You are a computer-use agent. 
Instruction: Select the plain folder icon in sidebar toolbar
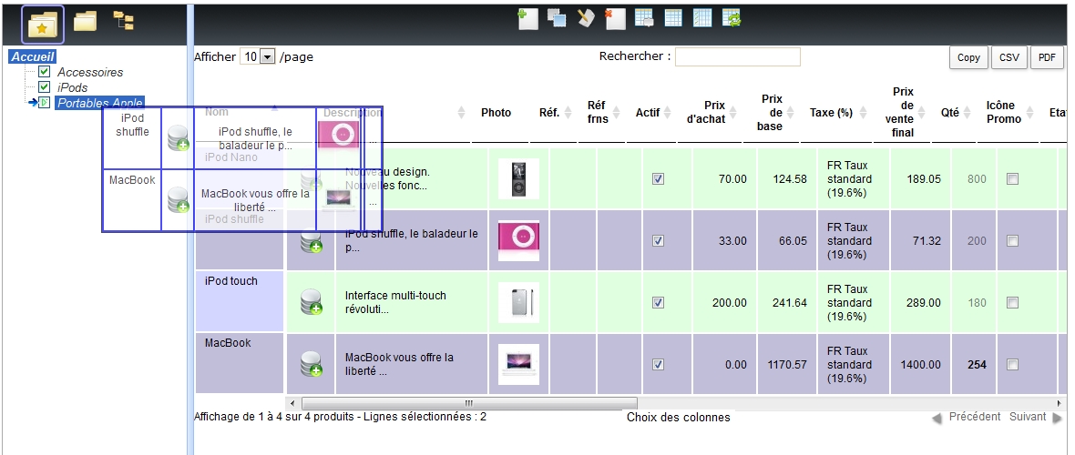click(85, 21)
